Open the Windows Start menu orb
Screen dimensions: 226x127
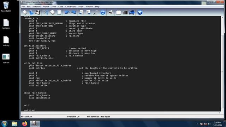5,124
